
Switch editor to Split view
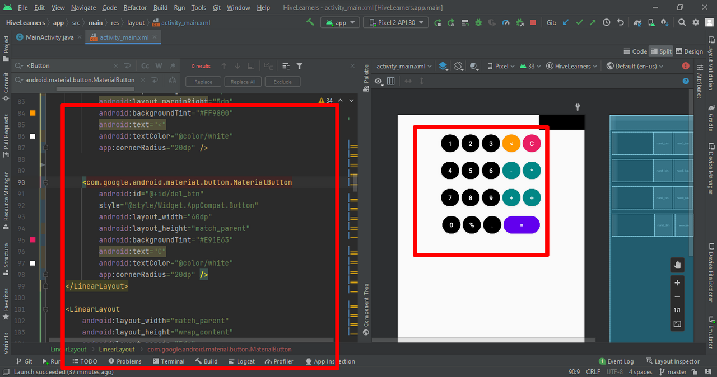[661, 51]
